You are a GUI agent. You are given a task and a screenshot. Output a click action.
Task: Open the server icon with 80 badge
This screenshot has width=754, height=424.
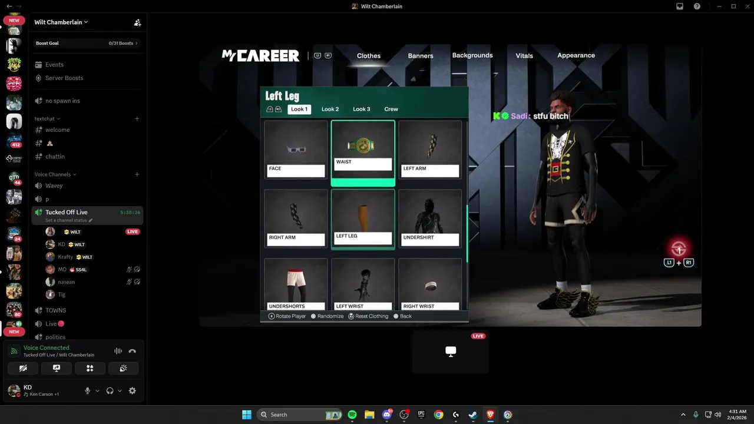(14, 310)
